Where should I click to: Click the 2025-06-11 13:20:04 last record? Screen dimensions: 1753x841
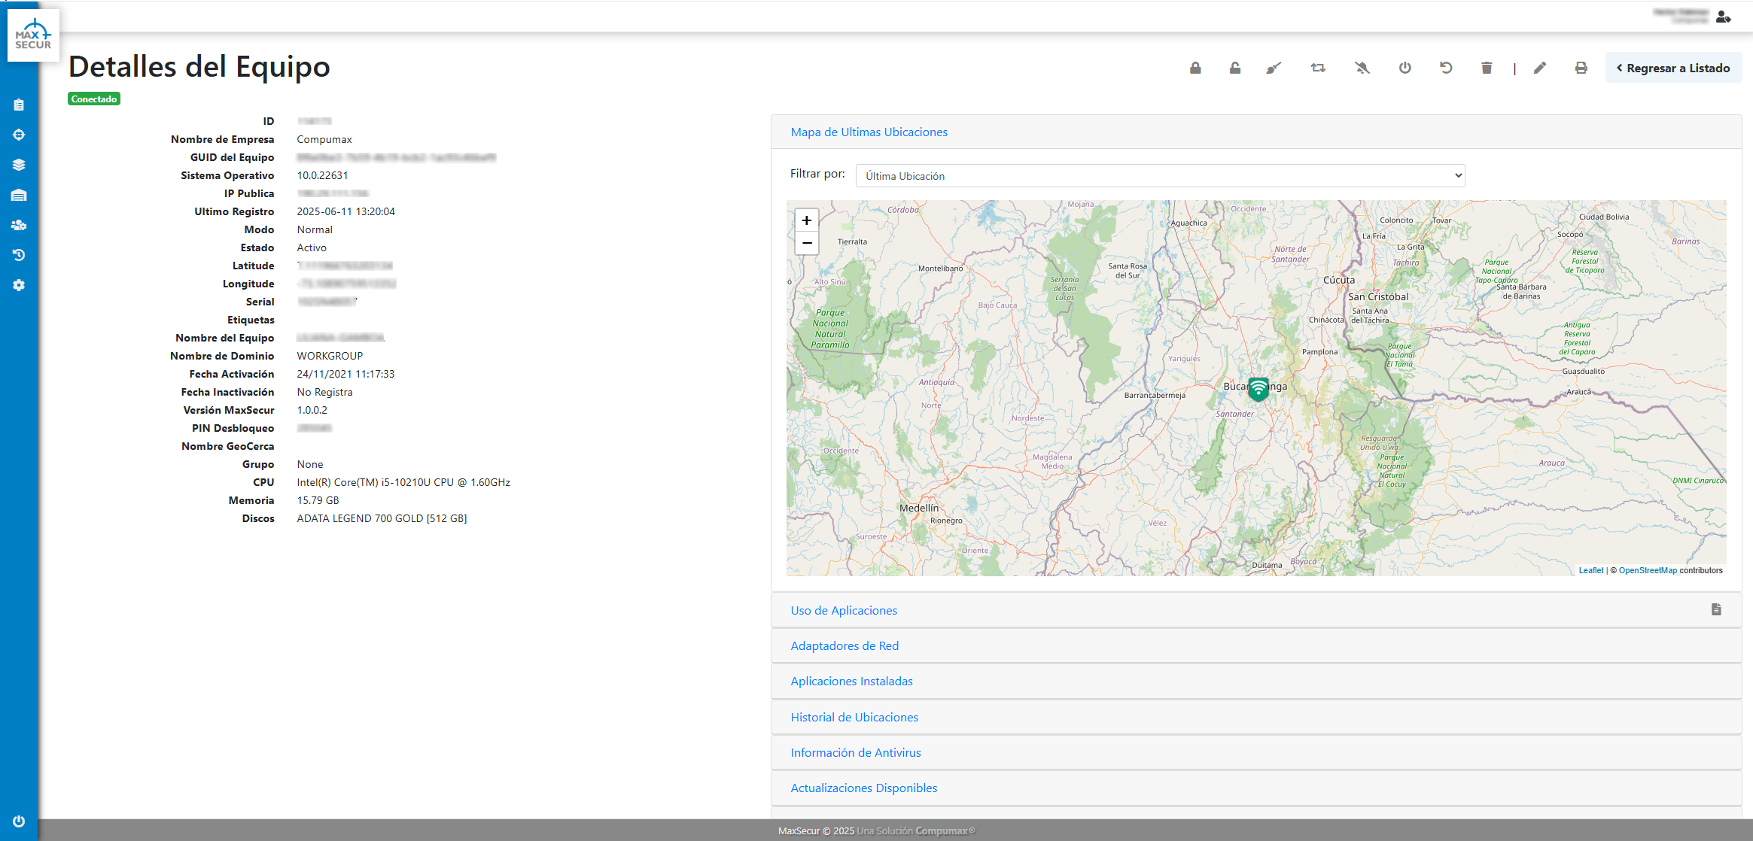tap(345, 212)
